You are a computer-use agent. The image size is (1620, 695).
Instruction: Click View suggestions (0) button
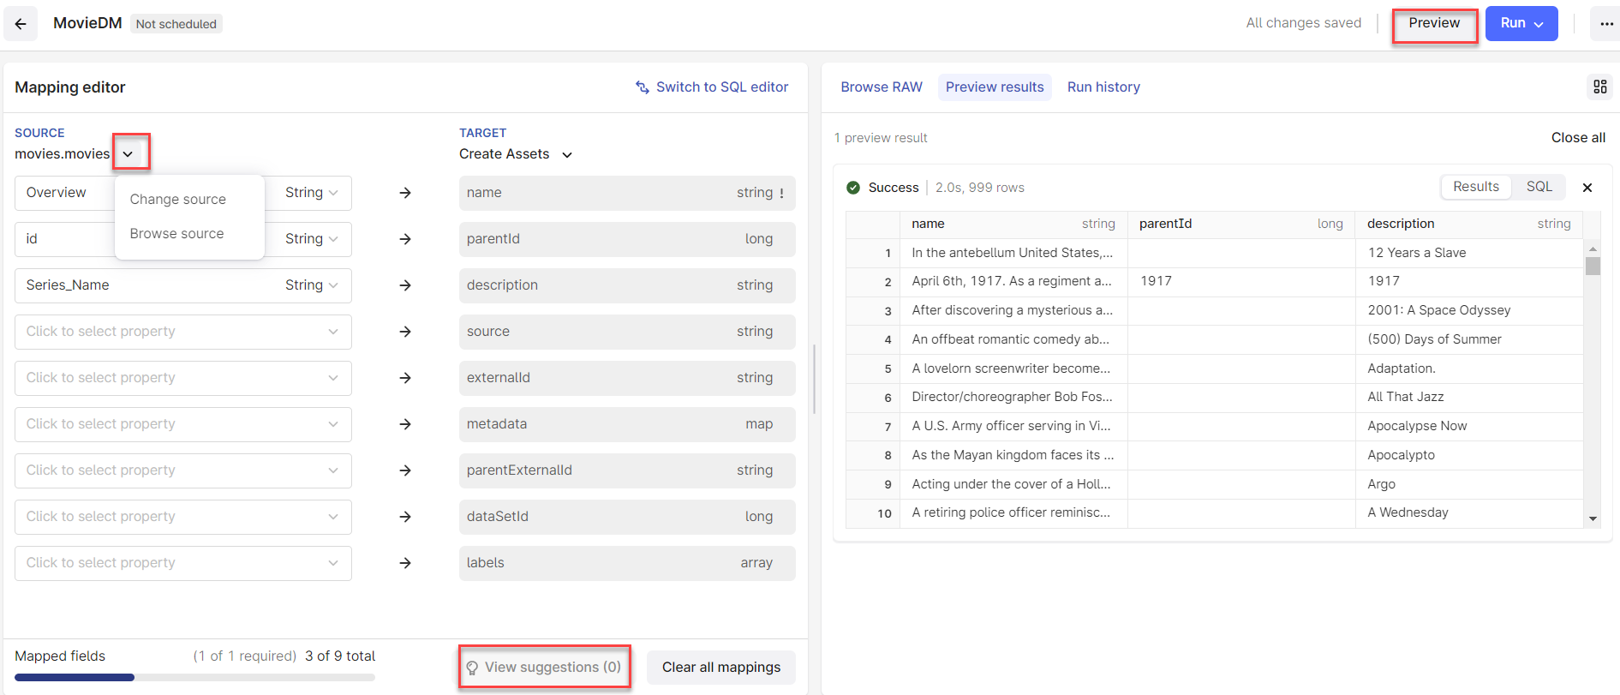click(544, 668)
